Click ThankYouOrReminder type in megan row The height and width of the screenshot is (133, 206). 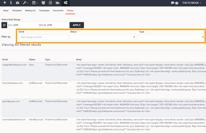coord(56,65)
